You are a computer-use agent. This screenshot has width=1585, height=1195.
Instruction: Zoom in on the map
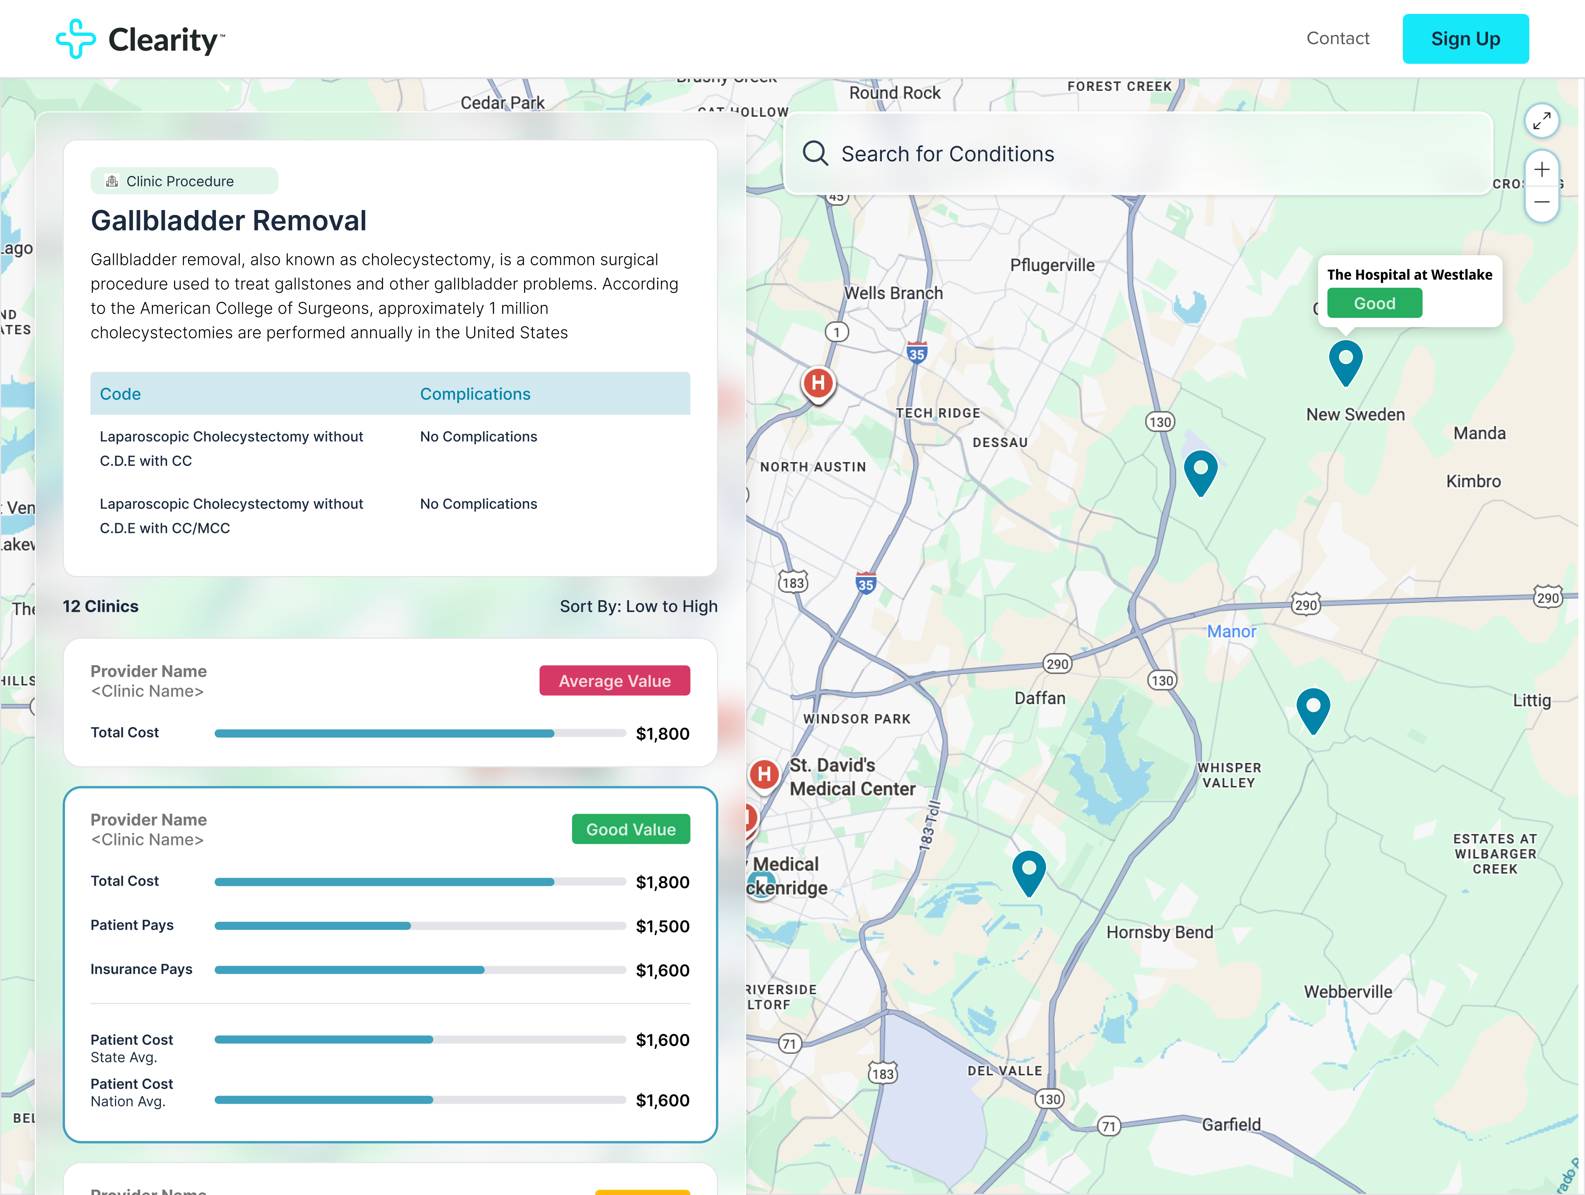[x=1541, y=170]
